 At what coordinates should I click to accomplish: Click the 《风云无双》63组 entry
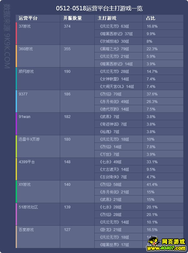pos(114,26)
